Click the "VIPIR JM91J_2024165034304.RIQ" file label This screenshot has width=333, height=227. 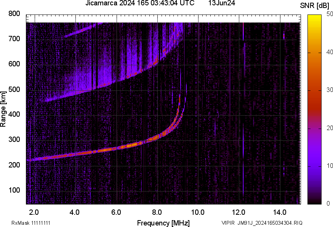pos(262,223)
